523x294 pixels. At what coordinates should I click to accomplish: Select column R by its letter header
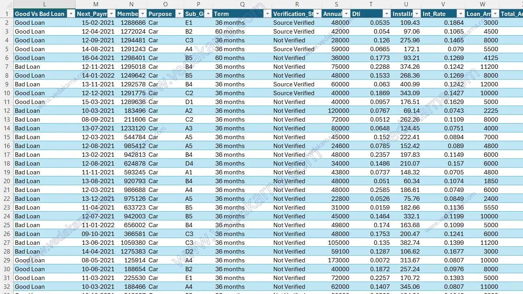point(297,4)
